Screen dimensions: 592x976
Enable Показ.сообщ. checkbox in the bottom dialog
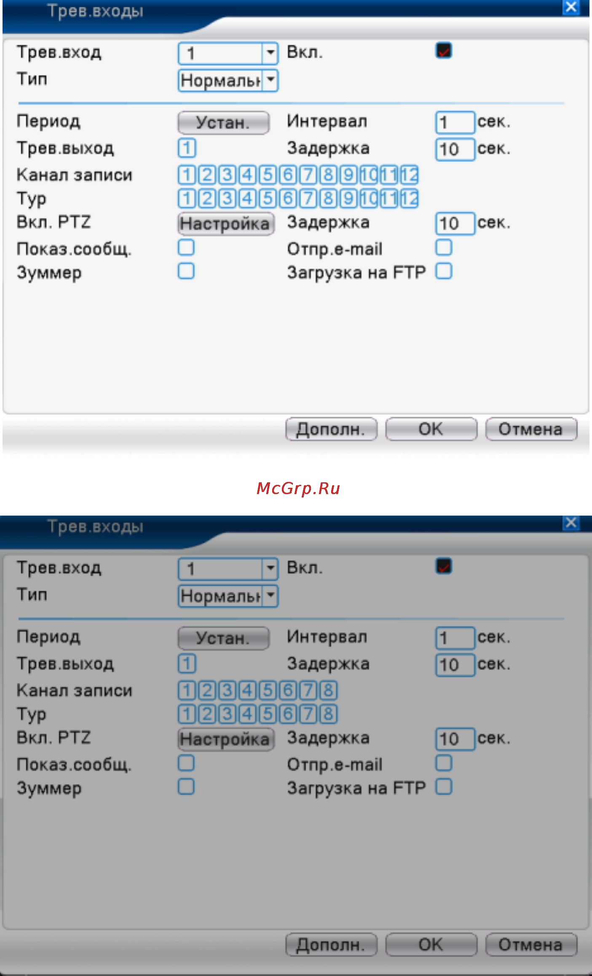pos(186,763)
